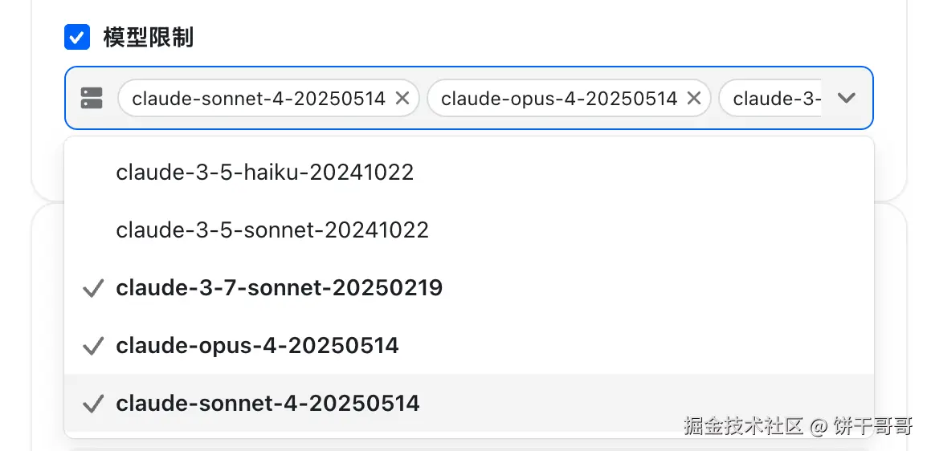Deselect highlighted claude-sonnet-4-20250514 list option
The image size is (927, 451).
tap(267, 403)
